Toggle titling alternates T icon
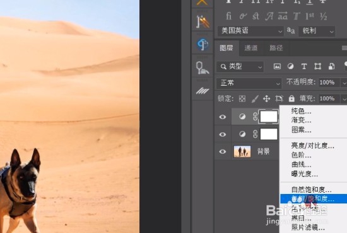This screenshot has width=347, height=233. [297, 16]
